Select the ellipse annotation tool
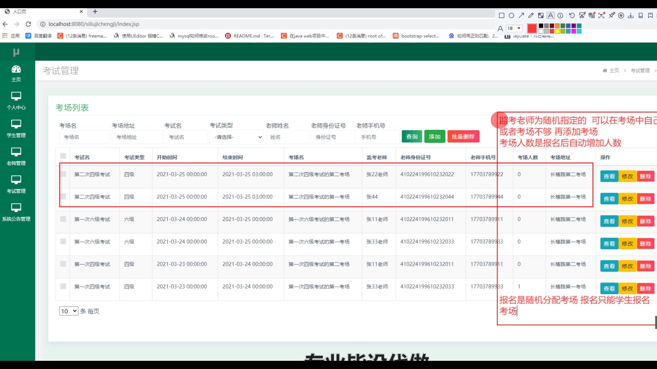The height and width of the screenshot is (369, 657). 511,15
